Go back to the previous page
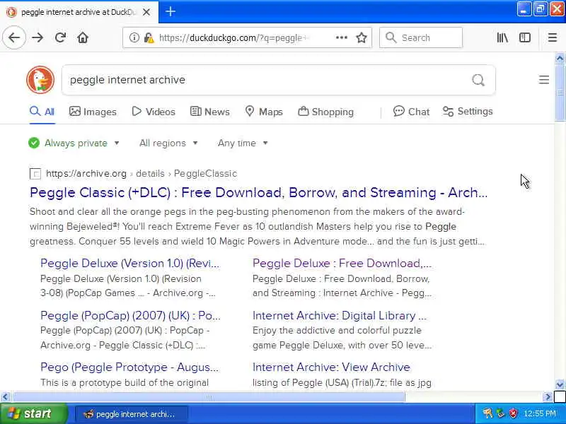The image size is (566, 424). coord(14,37)
